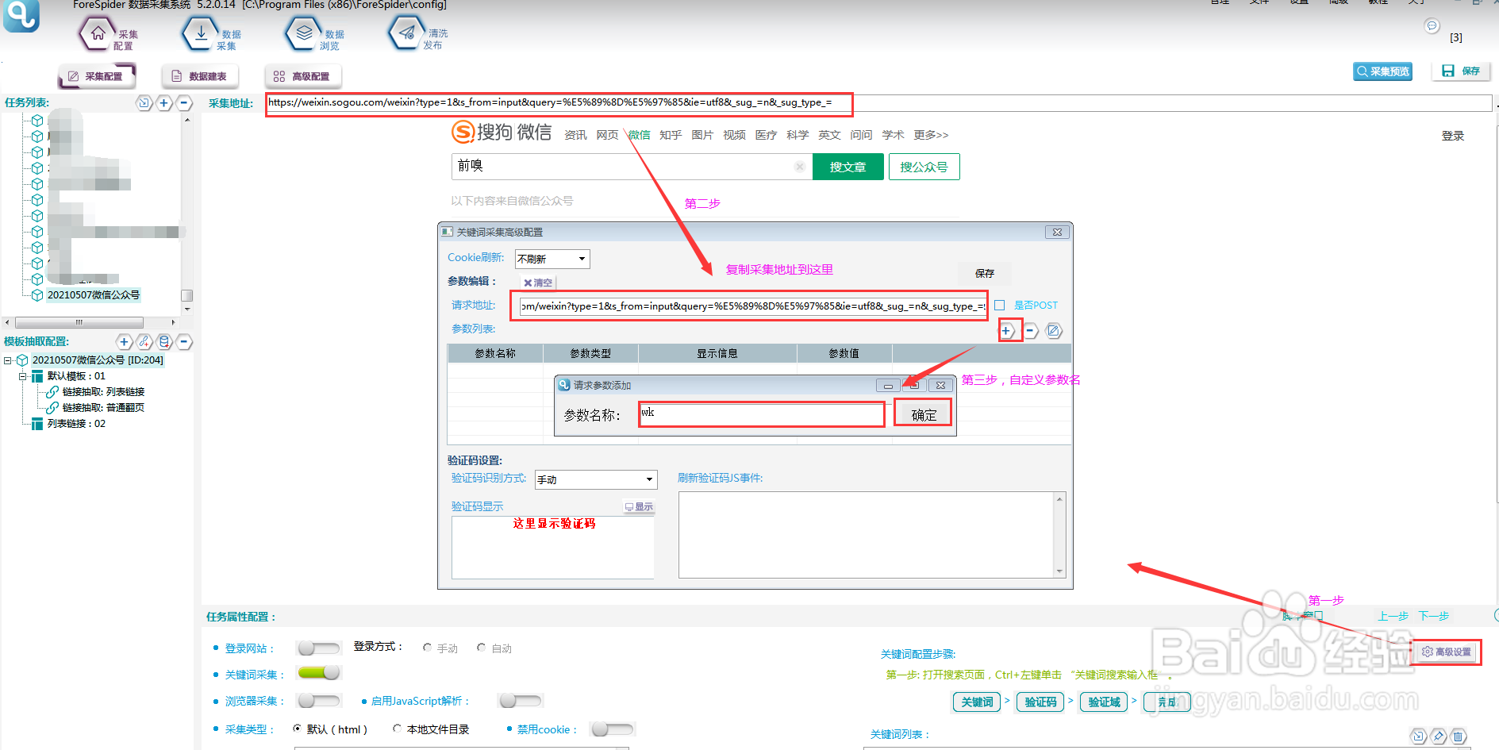The width and height of the screenshot is (1499, 750).
Task: Click the 参数名称 input containing wk
Action: pyautogui.click(x=760, y=413)
